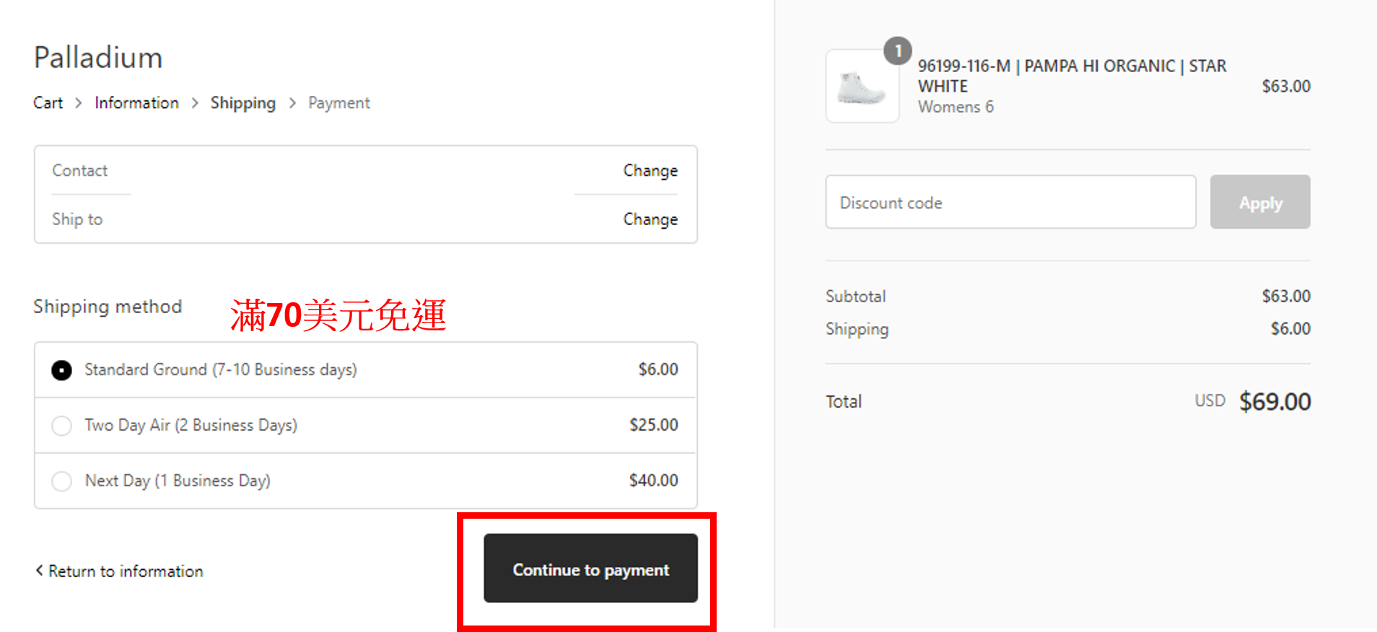Open the Cart breadcrumb link
The image size is (1377, 632).
click(48, 103)
